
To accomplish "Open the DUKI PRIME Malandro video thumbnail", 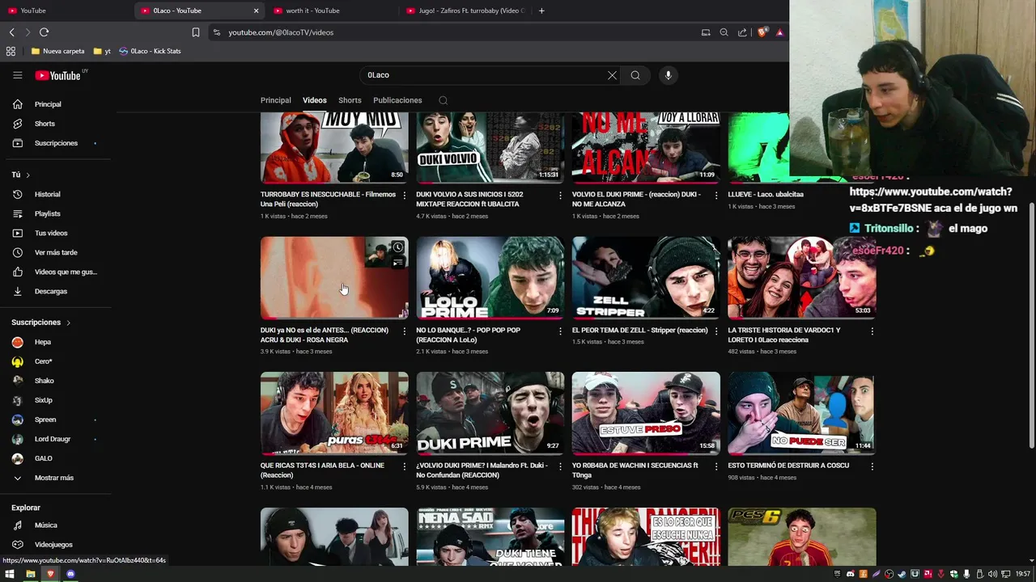I will (490, 413).
